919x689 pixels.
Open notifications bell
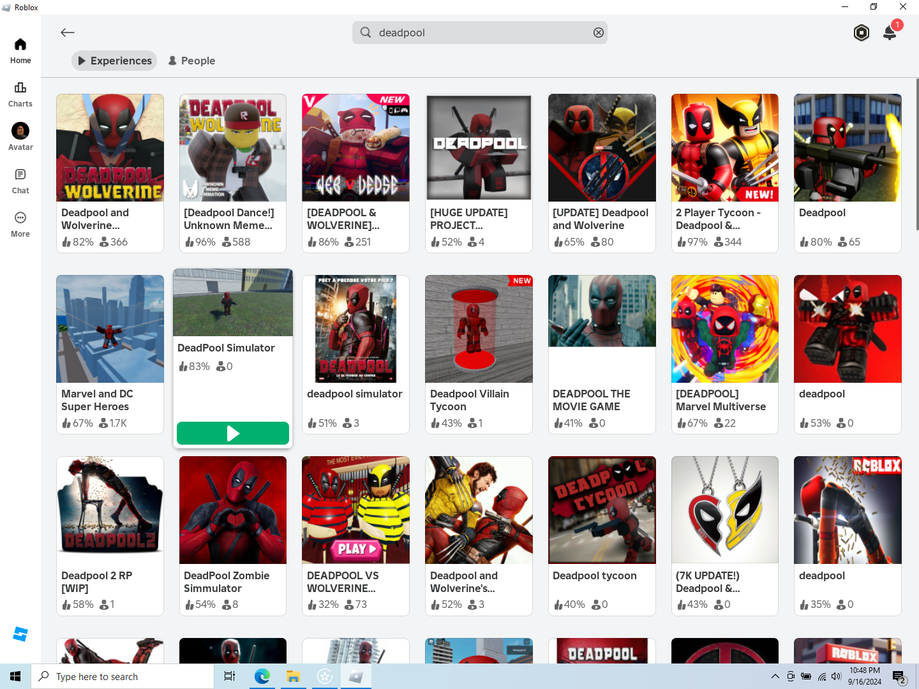(x=890, y=33)
